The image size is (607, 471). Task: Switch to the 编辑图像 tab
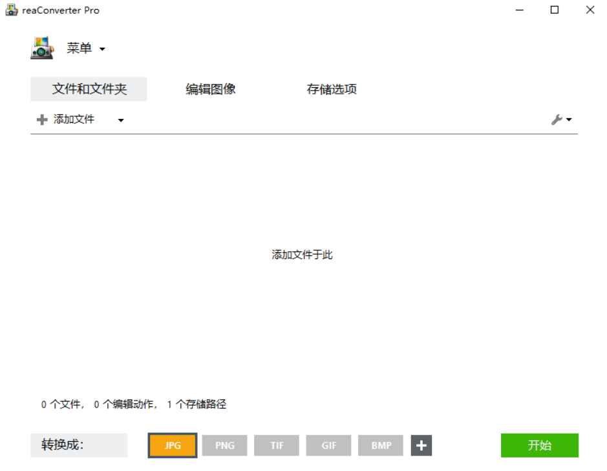211,89
